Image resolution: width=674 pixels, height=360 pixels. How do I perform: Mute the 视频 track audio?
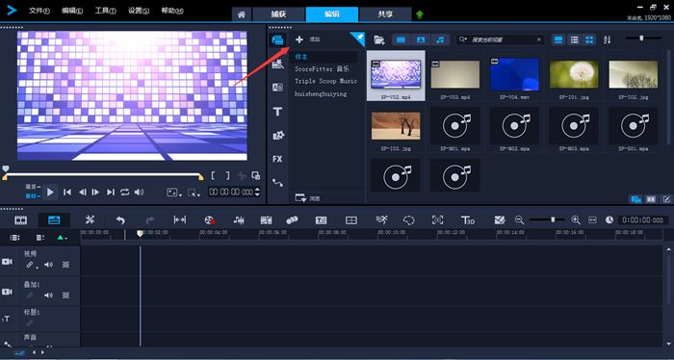point(48,265)
